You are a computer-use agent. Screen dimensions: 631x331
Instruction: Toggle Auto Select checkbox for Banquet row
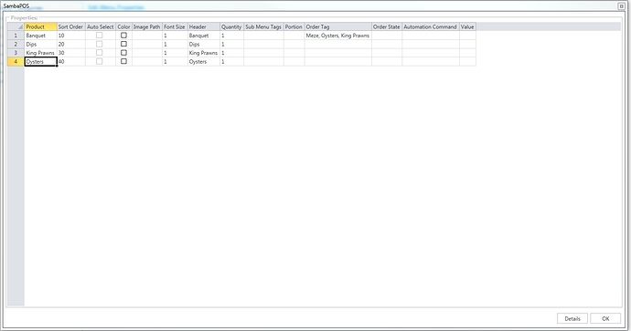100,36
